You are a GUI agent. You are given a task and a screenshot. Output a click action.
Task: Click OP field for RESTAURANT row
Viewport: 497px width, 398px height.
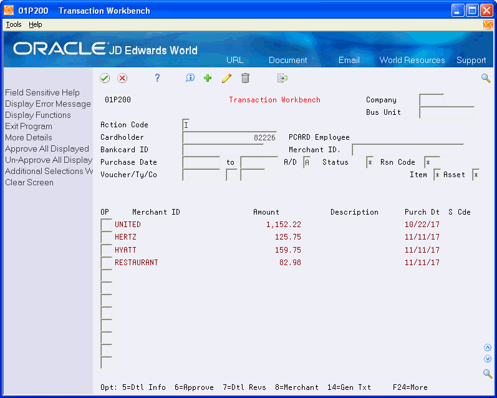point(106,263)
